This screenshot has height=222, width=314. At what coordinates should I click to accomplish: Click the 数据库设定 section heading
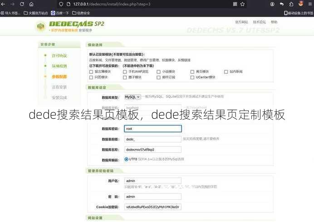(97, 87)
